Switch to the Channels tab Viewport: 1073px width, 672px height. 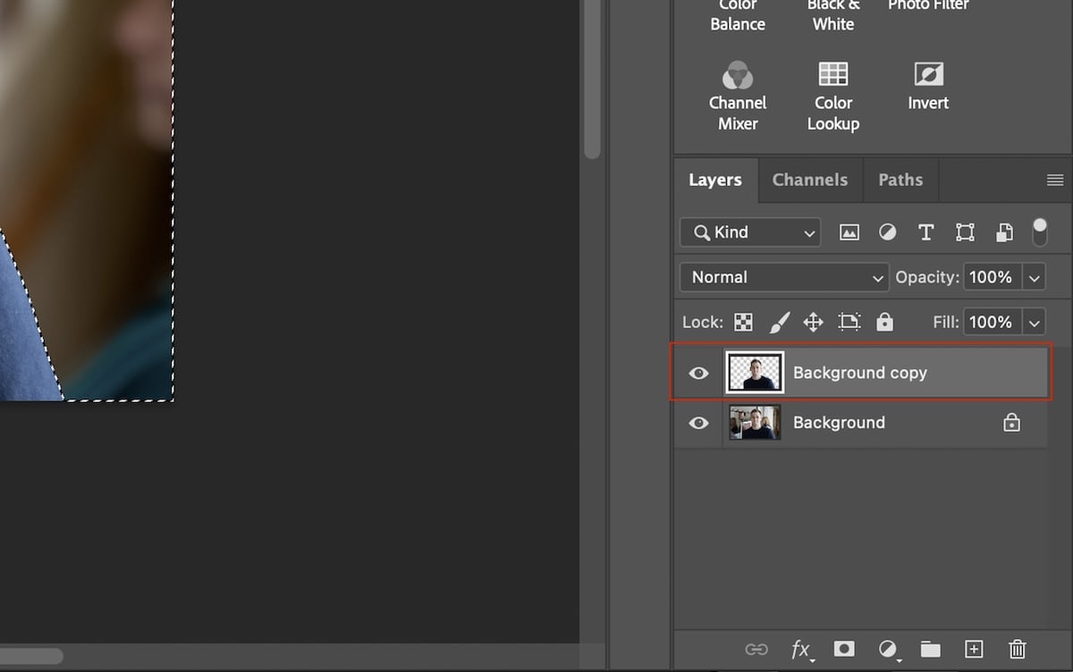(x=809, y=180)
